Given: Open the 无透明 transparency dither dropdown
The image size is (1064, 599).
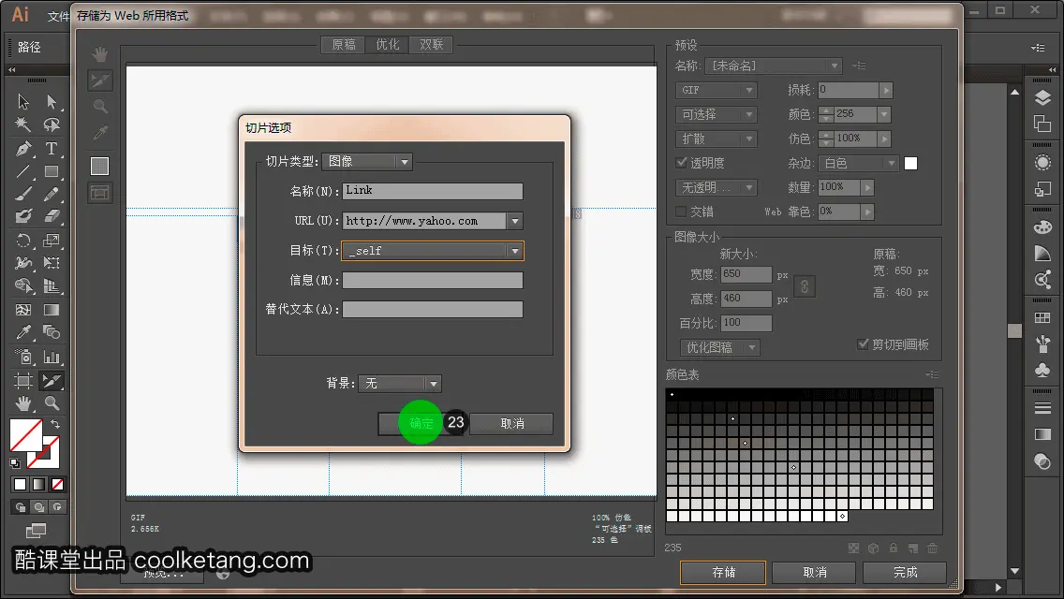Looking at the screenshot, I should coord(716,187).
